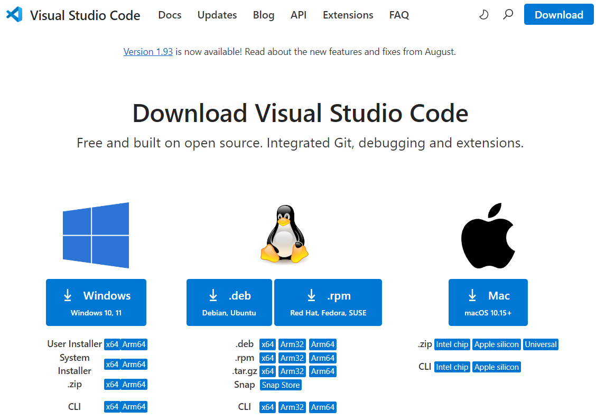Click the Windows logo image

pyautogui.click(x=96, y=235)
